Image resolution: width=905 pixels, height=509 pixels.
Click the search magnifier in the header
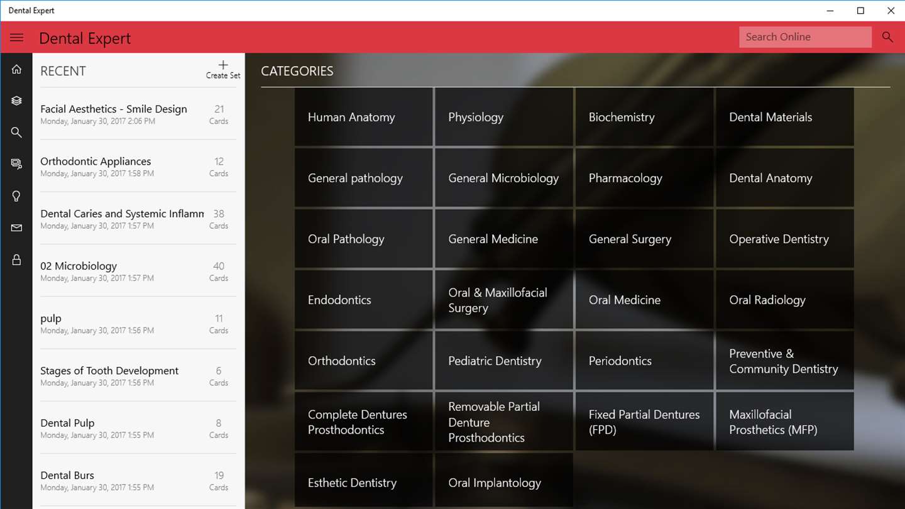[x=887, y=37]
